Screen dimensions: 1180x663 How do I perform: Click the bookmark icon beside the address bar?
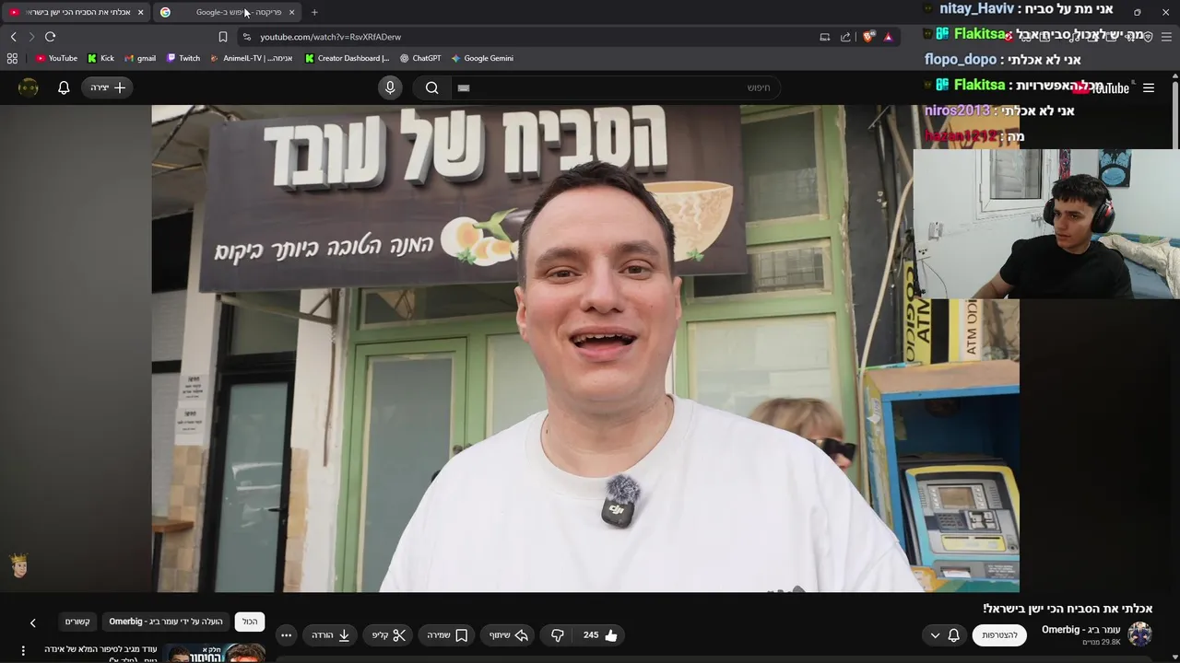(223, 37)
